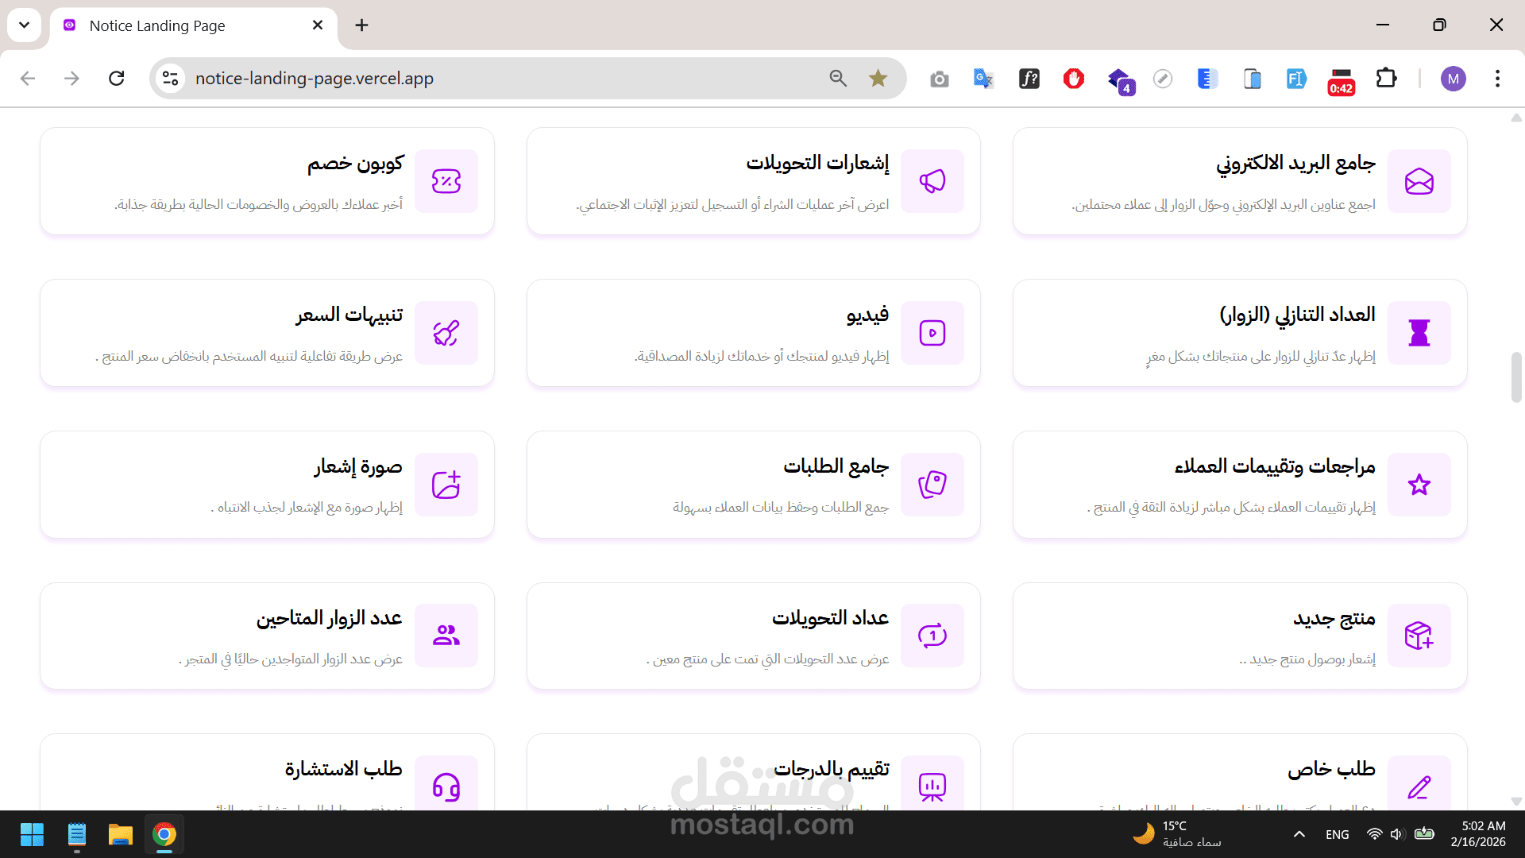The image size is (1525, 858).
Task: Click the new product box icon
Action: click(1419, 636)
